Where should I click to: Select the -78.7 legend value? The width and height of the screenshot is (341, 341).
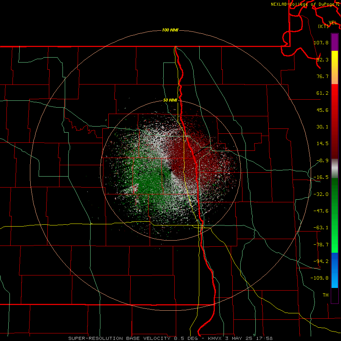click(321, 245)
